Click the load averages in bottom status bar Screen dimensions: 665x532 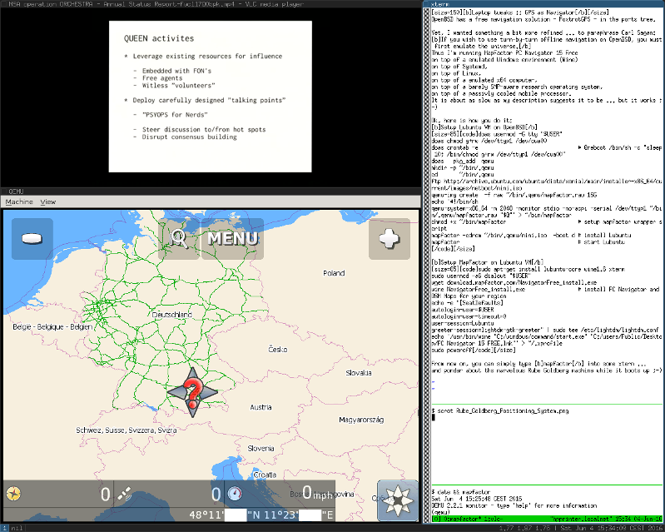coord(525,528)
